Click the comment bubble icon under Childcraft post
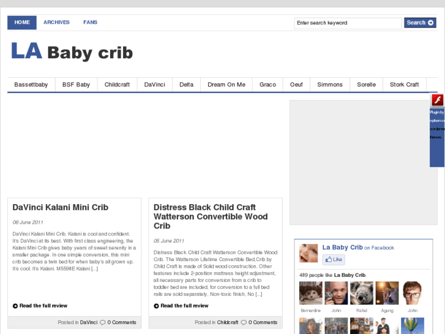This screenshot has width=445, height=334. 244,322
